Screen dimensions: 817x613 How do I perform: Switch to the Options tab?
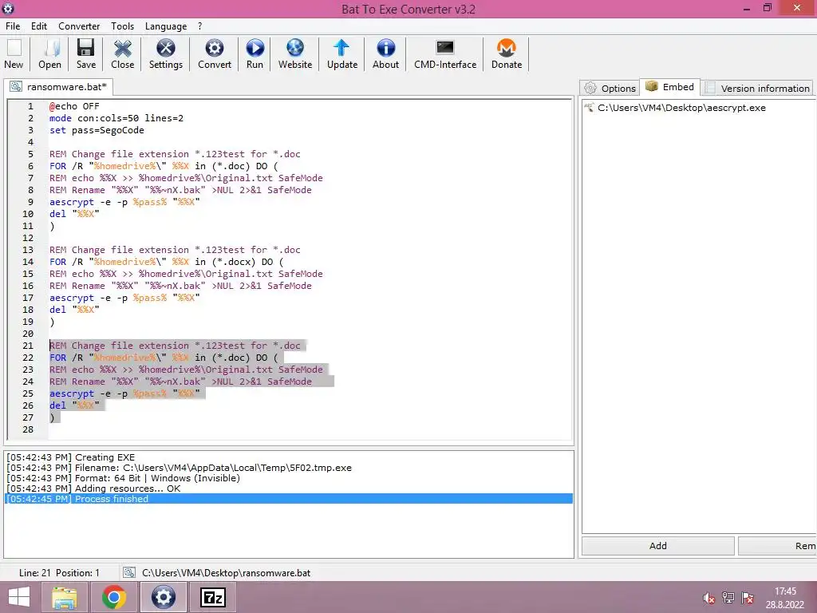(610, 88)
